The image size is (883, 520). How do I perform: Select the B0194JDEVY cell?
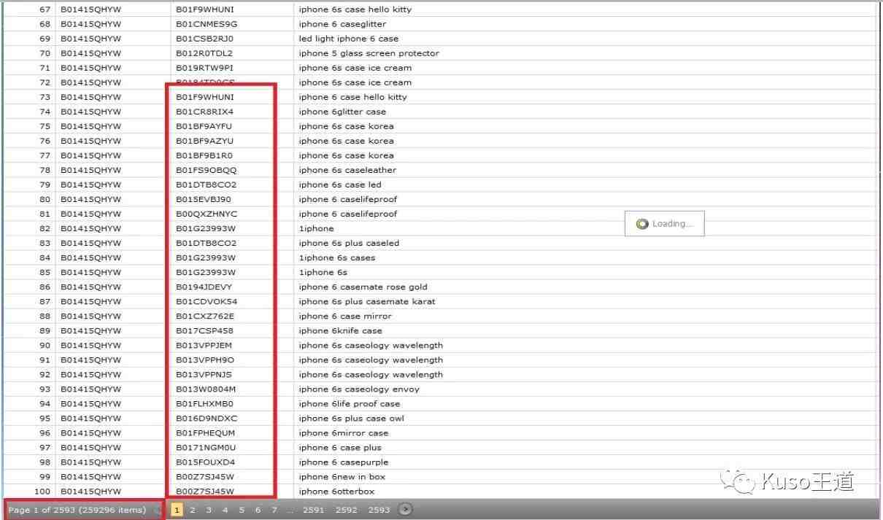click(204, 287)
